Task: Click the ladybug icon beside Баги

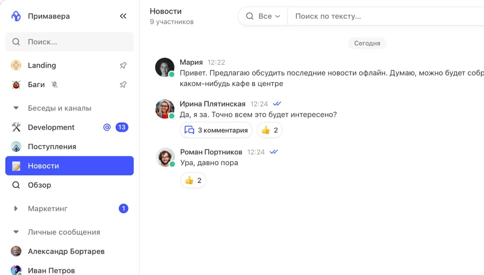Action: [x=15, y=84]
